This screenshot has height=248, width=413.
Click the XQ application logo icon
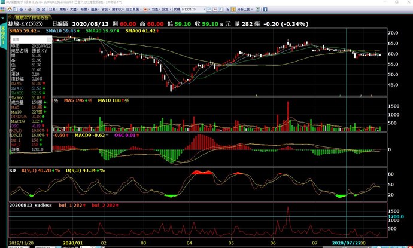click(3, 10)
